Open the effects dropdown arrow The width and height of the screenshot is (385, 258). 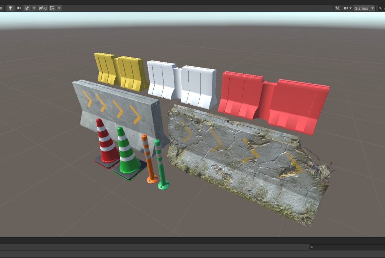35,8
